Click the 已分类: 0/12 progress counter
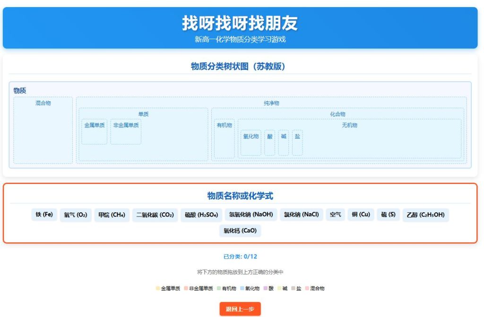Image resolution: width=484 pixels, height=317 pixels. (x=240, y=257)
